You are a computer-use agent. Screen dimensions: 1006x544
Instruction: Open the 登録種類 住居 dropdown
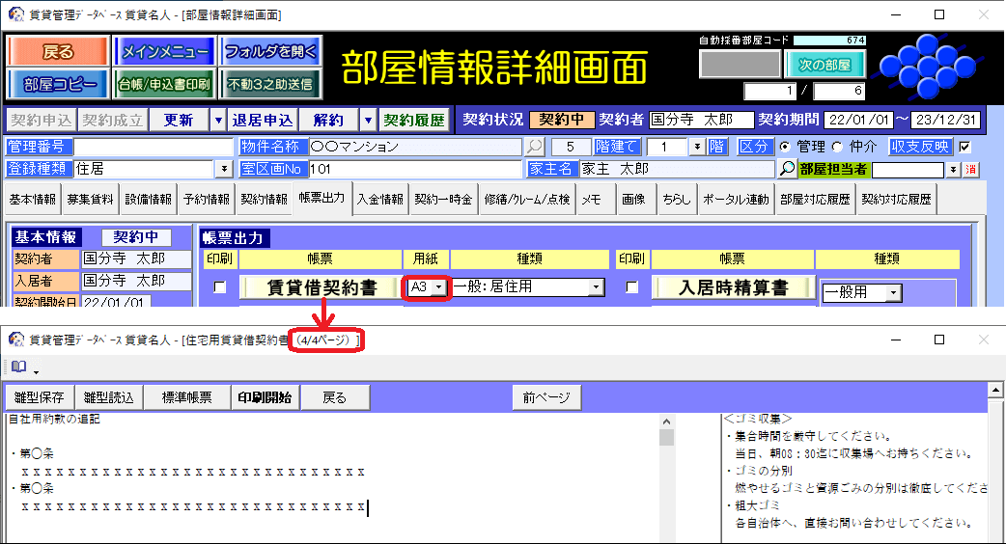pyautogui.click(x=225, y=169)
